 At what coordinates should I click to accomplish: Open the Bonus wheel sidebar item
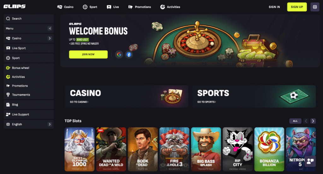(29, 68)
